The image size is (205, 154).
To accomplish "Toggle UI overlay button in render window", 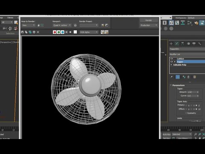I will point(102,32).
